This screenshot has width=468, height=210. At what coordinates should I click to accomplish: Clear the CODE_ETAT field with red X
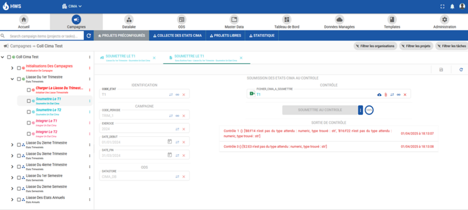coord(184,94)
